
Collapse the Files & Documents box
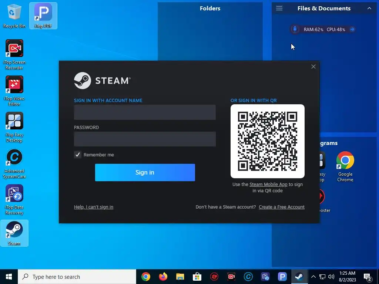(369, 8)
